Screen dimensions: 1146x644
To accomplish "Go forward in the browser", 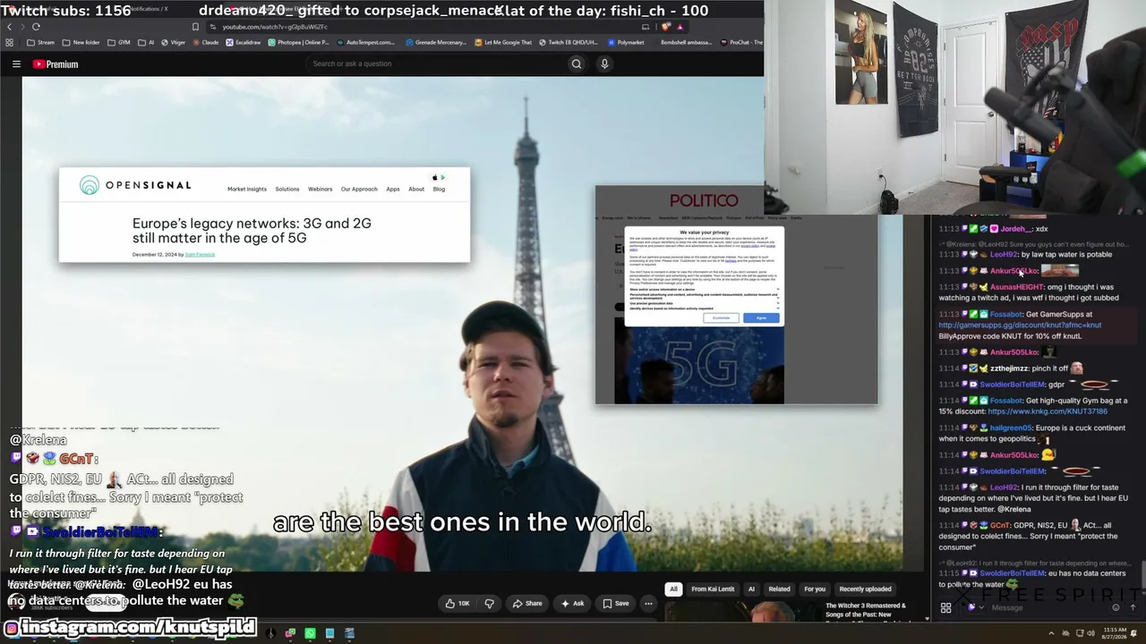I will click(22, 27).
